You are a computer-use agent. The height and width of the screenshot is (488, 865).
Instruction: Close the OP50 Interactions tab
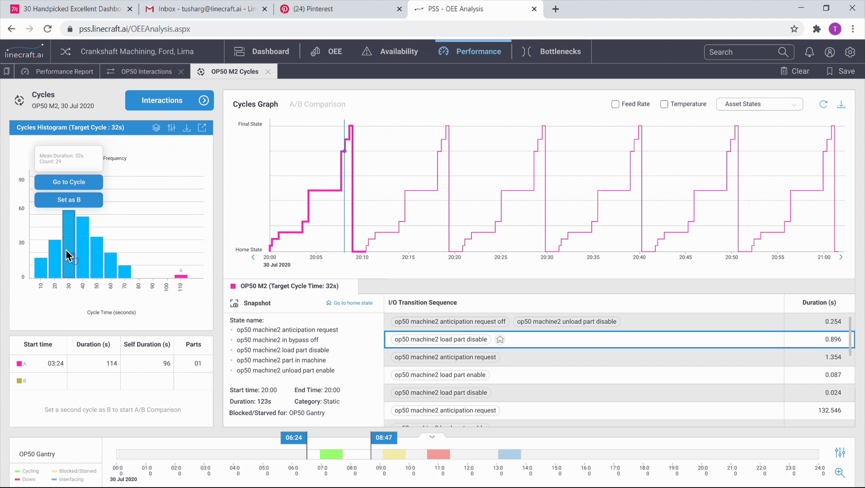point(181,72)
